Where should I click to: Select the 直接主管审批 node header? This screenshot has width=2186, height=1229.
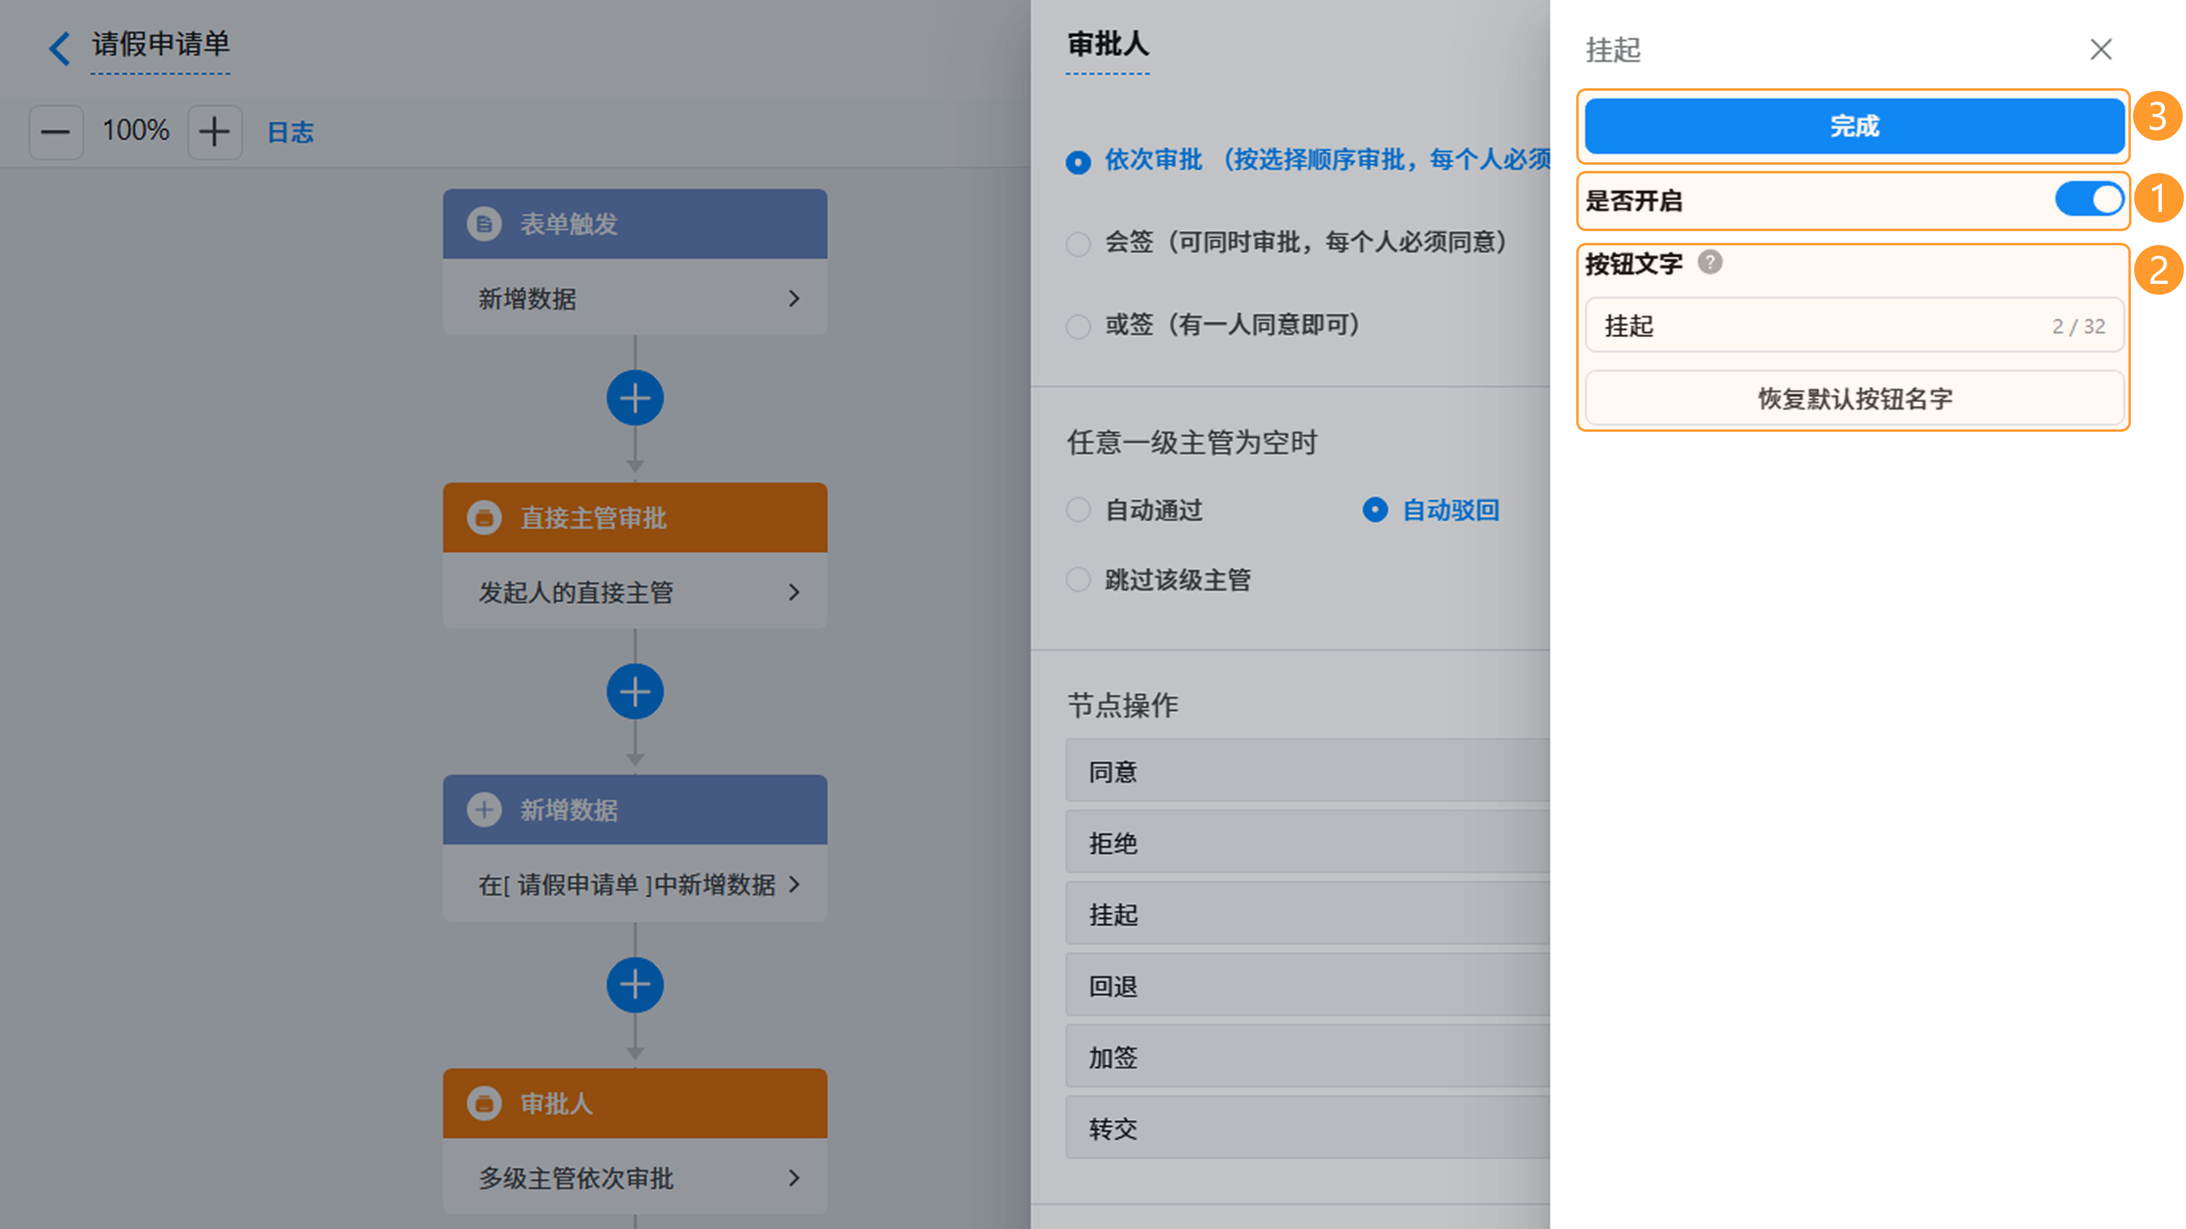[635, 517]
